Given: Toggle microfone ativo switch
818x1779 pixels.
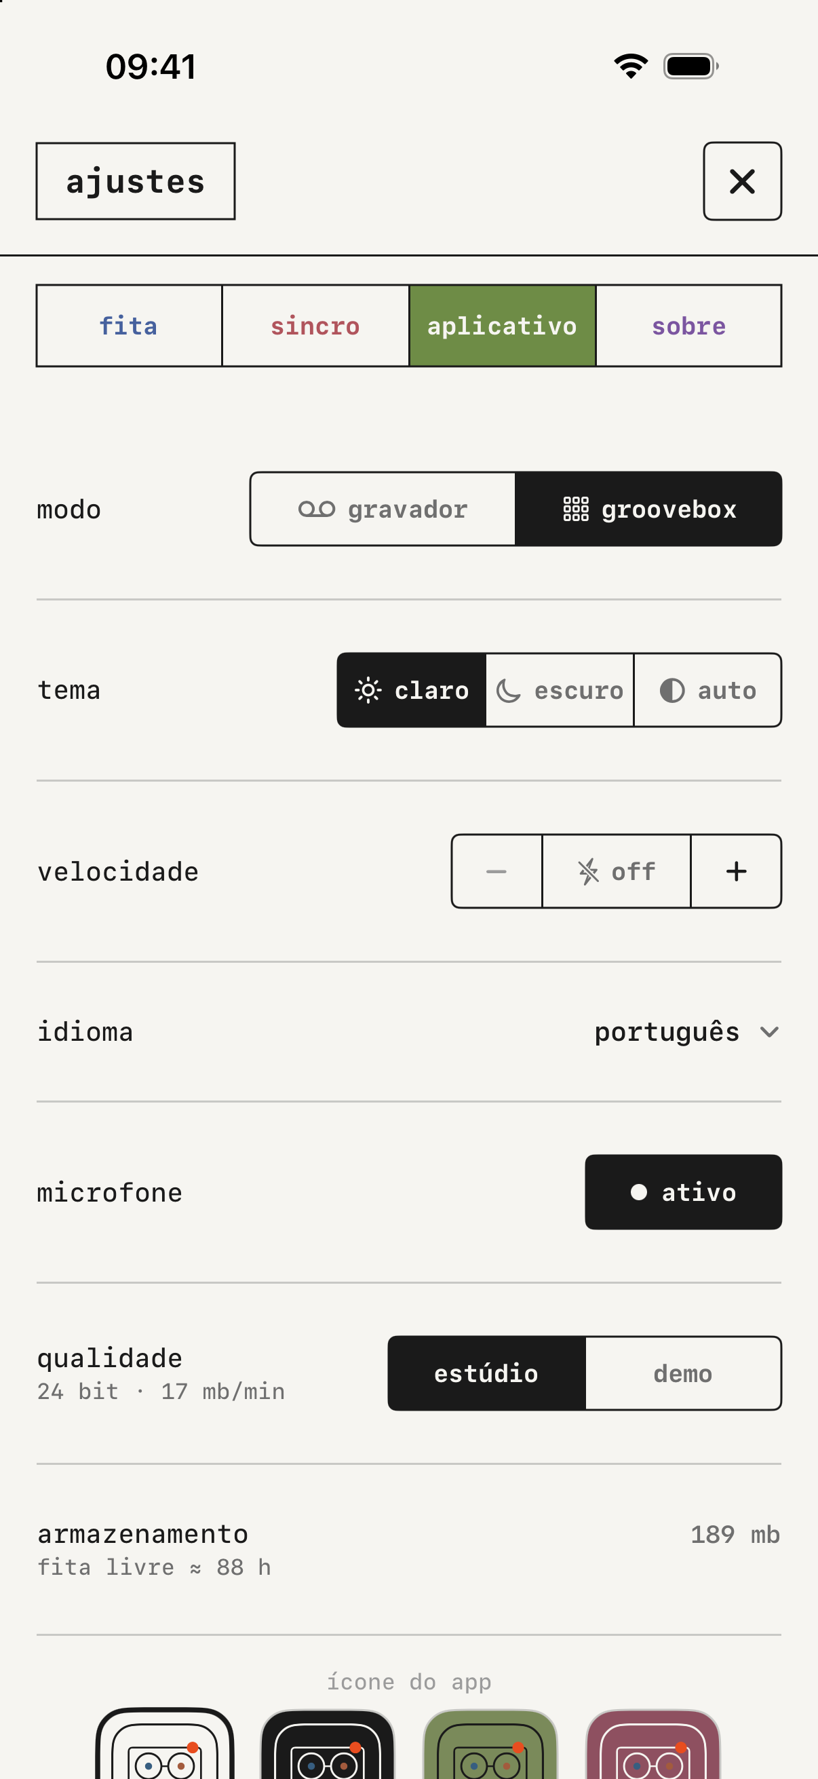Looking at the screenshot, I should click(684, 1192).
